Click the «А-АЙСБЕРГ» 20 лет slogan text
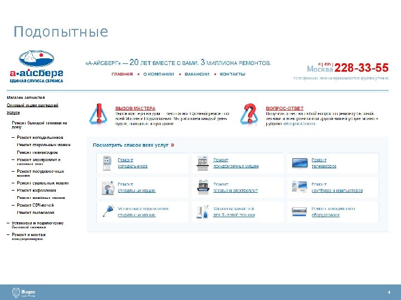Viewport: 401px width, 300px height. click(x=178, y=62)
